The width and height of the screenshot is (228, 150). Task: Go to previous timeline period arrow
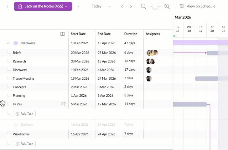click(123, 6)
